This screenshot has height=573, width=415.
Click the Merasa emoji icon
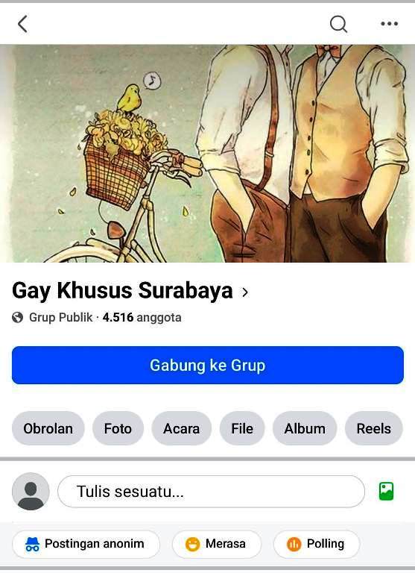pos(192,544)
